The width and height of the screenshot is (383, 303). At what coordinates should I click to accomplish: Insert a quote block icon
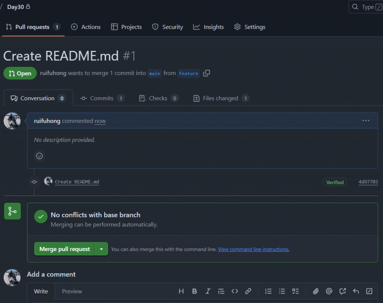[x=221, y=291]
